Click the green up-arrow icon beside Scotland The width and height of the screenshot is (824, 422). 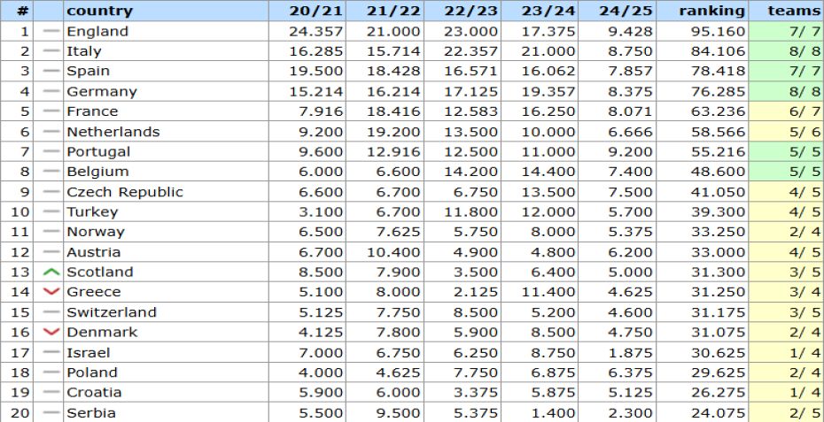[x=51, y=272]
